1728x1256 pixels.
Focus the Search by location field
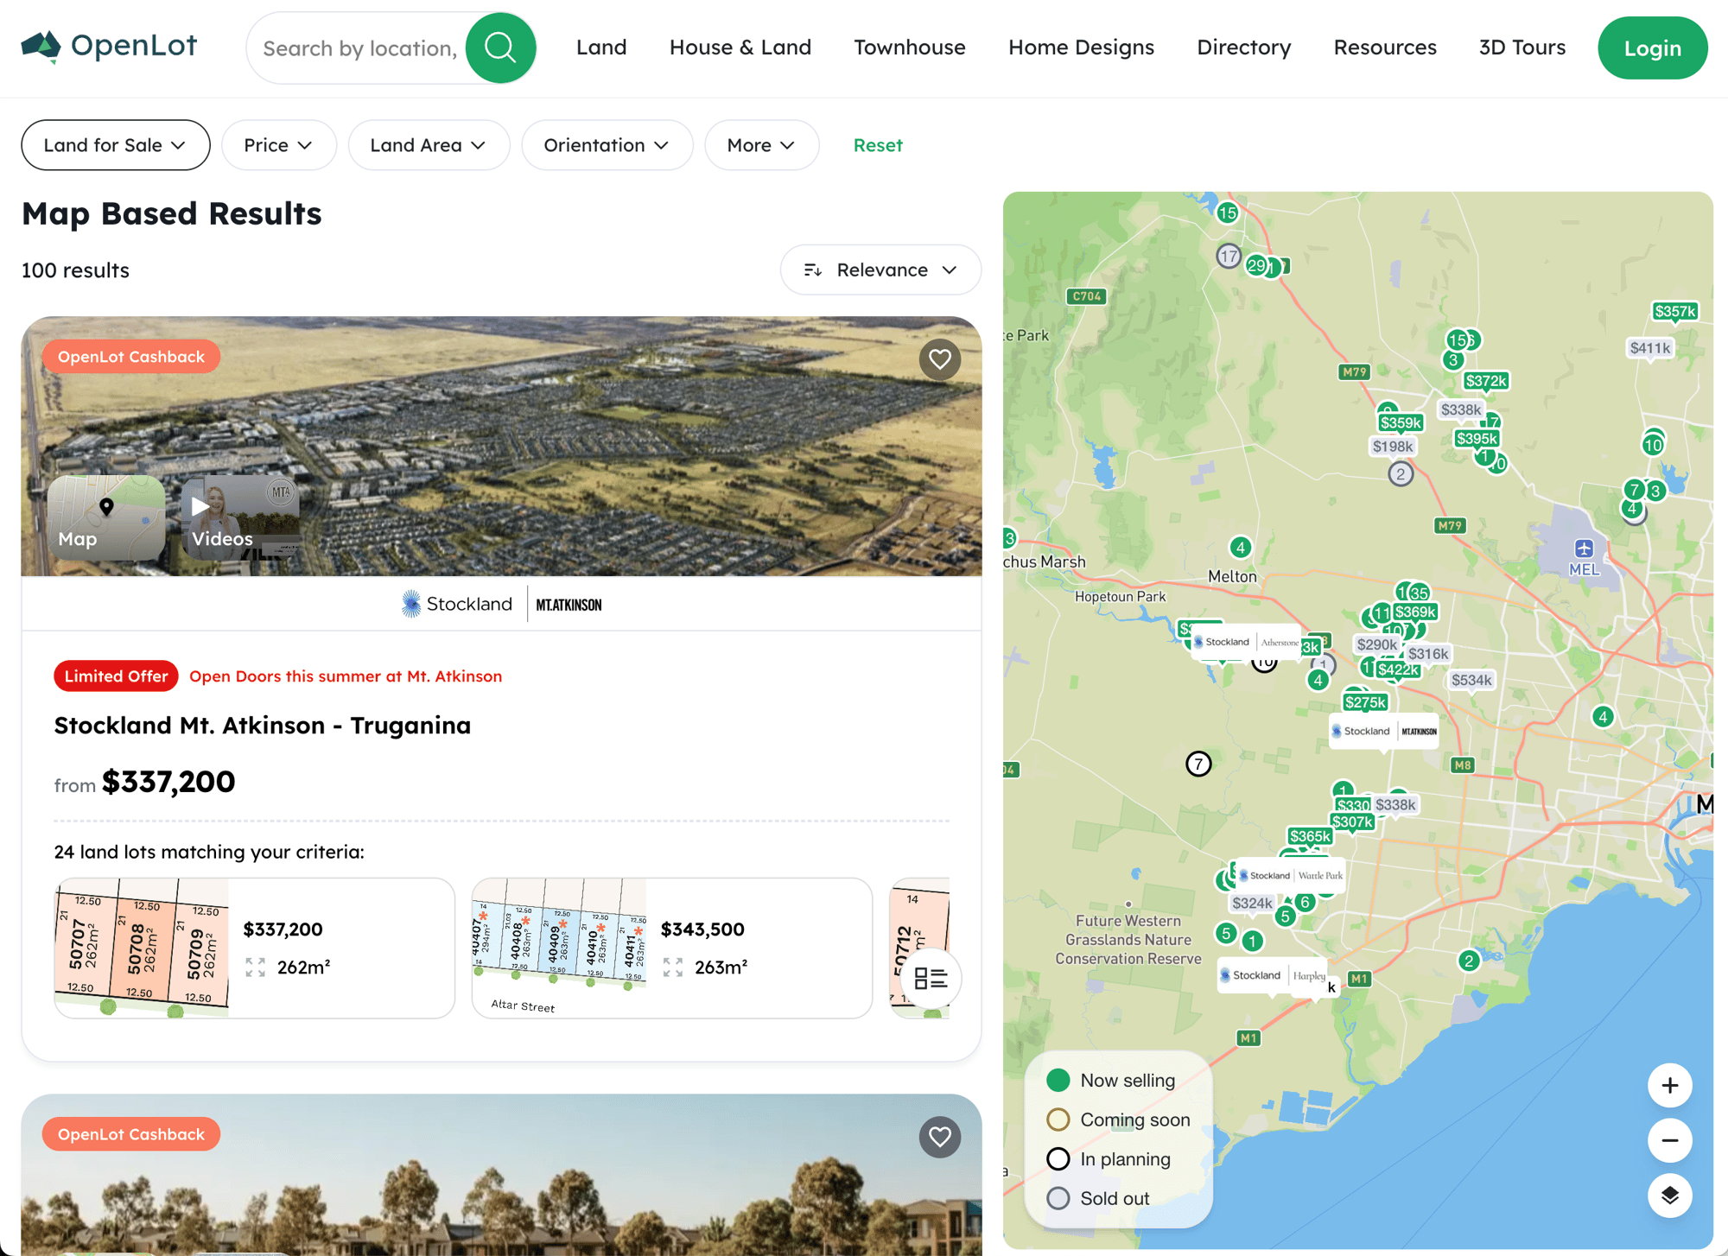click(361, 48)
